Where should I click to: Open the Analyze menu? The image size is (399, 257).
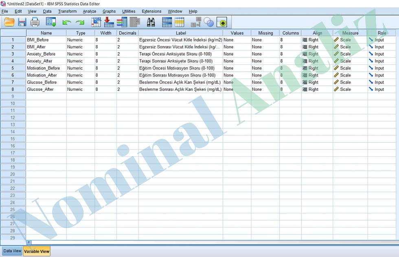89,11
